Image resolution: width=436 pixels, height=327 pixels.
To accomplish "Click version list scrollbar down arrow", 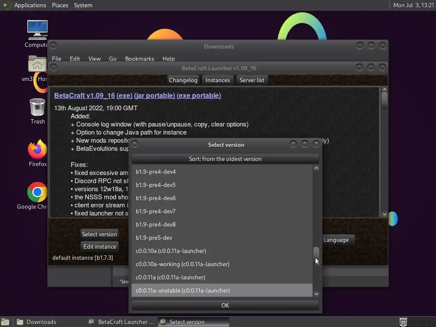I will (x=316, y=294).
